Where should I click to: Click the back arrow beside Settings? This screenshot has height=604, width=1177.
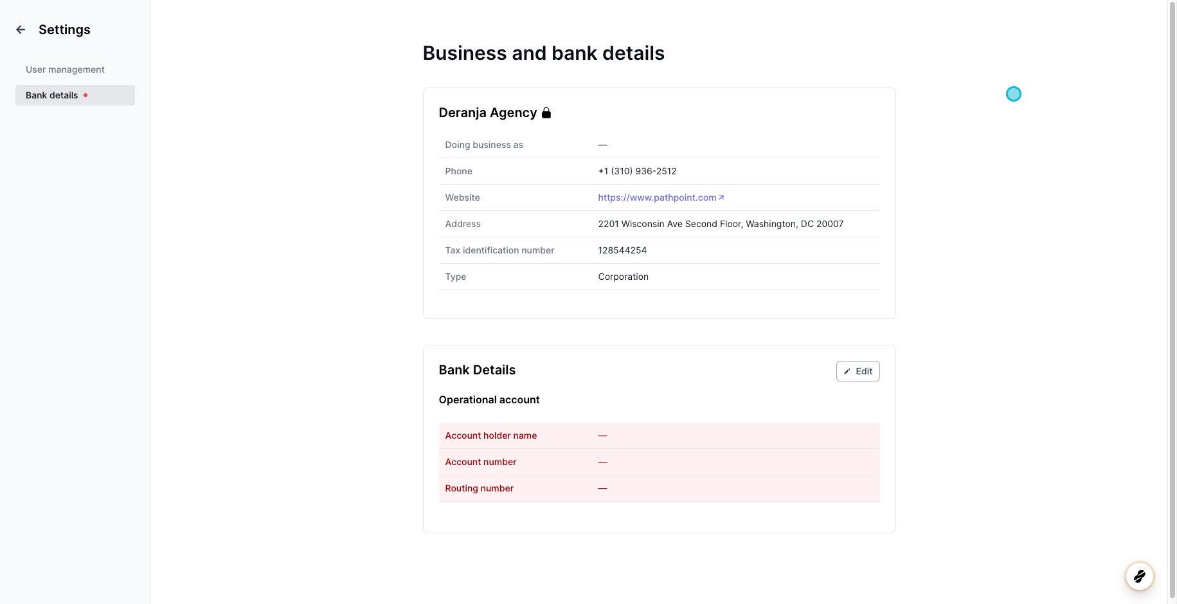click(x=21, y=30)
